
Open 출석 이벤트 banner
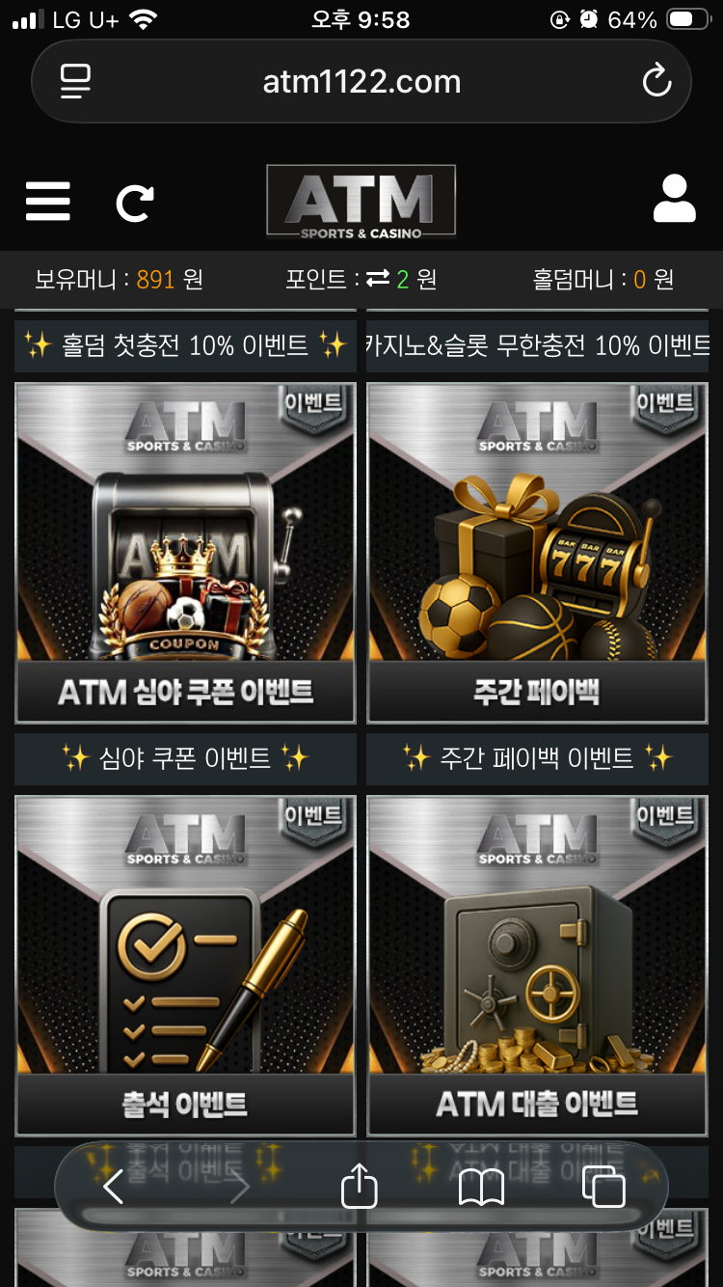(x=185, y=966)
